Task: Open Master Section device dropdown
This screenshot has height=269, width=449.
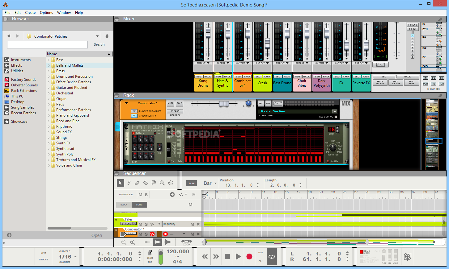Action: point(334,111)
